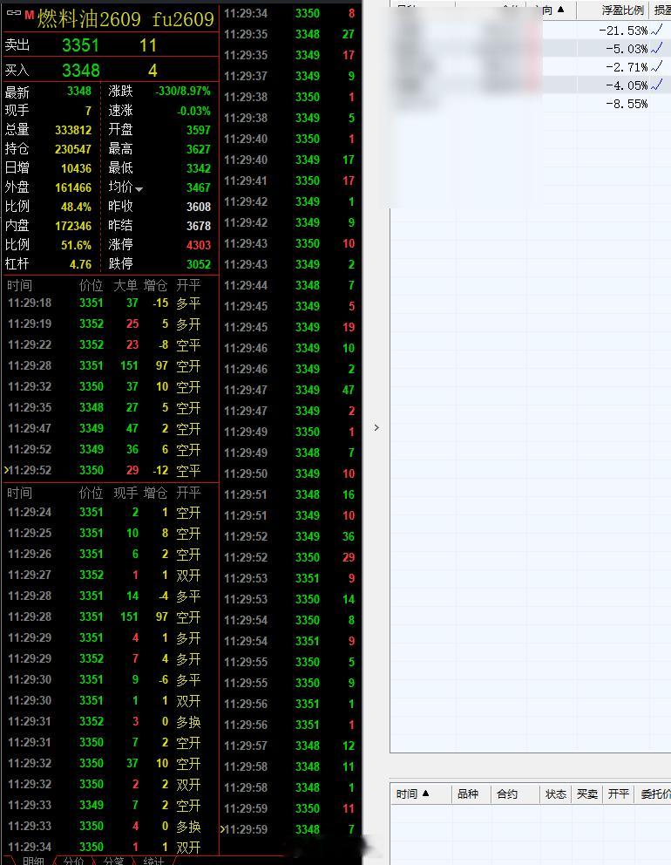This screenshot has width=671, height=865.
Task: Click the 现手 column header in the tick list
Action: [125, 493]
